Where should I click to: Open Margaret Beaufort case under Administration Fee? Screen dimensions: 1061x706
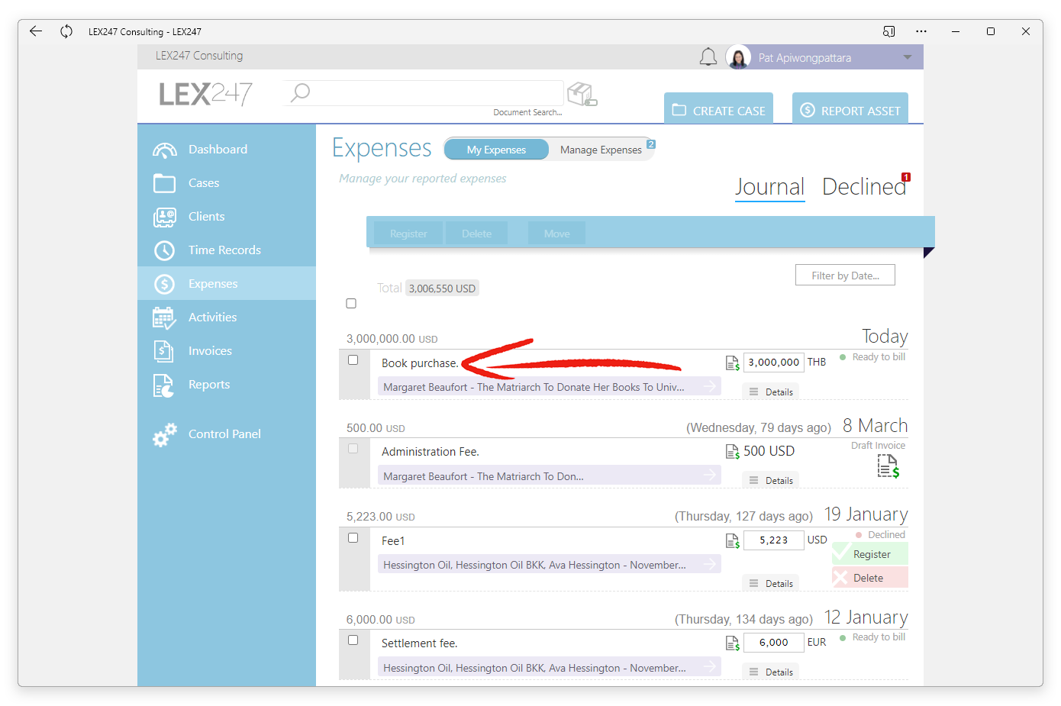549,476
